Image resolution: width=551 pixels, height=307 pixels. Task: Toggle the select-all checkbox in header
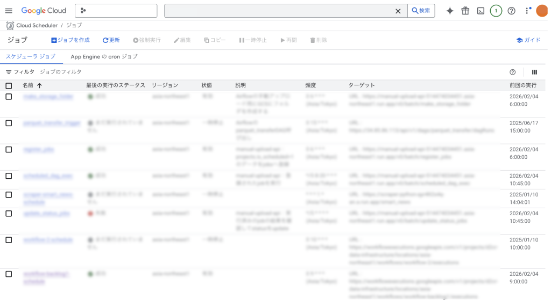click(x=9, y=85)
